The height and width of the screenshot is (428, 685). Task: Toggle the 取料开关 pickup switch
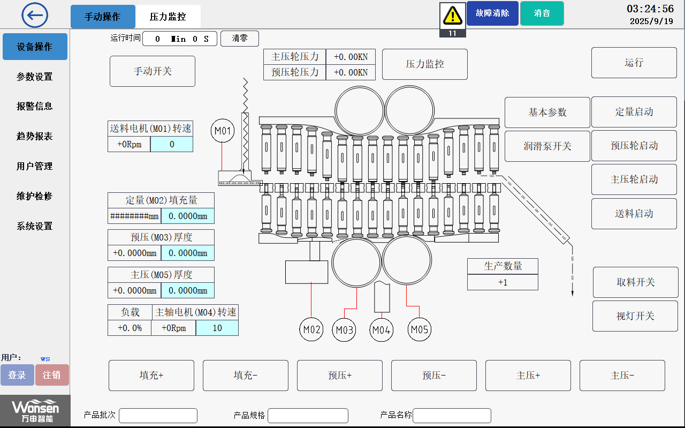coord(635,282)
